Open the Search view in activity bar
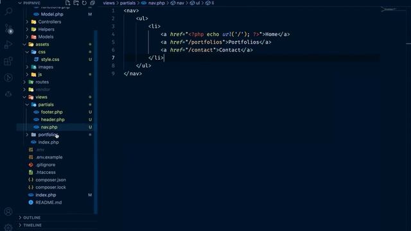This screenshot has height=231, width=411. [8, 12]
